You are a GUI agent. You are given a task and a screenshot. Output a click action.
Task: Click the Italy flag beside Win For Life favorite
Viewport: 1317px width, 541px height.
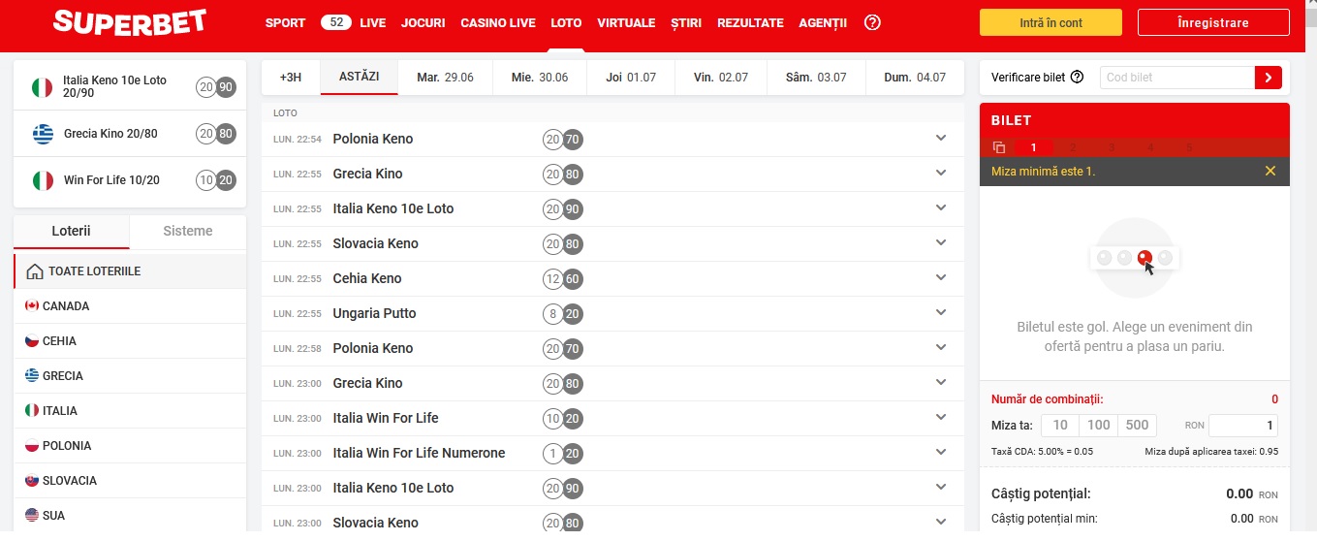click(43, 180)
